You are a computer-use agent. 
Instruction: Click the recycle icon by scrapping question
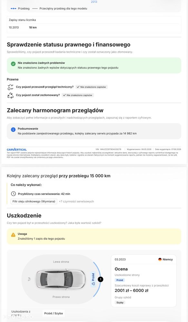10,95
